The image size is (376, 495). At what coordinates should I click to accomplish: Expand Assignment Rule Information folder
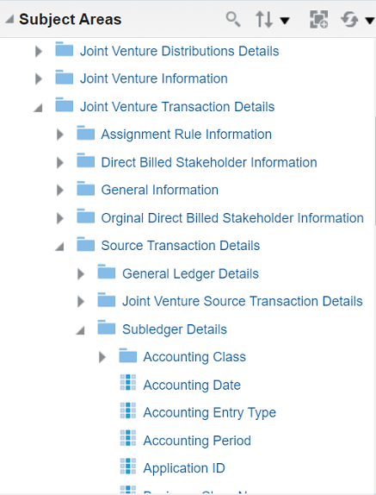[60, 135]
